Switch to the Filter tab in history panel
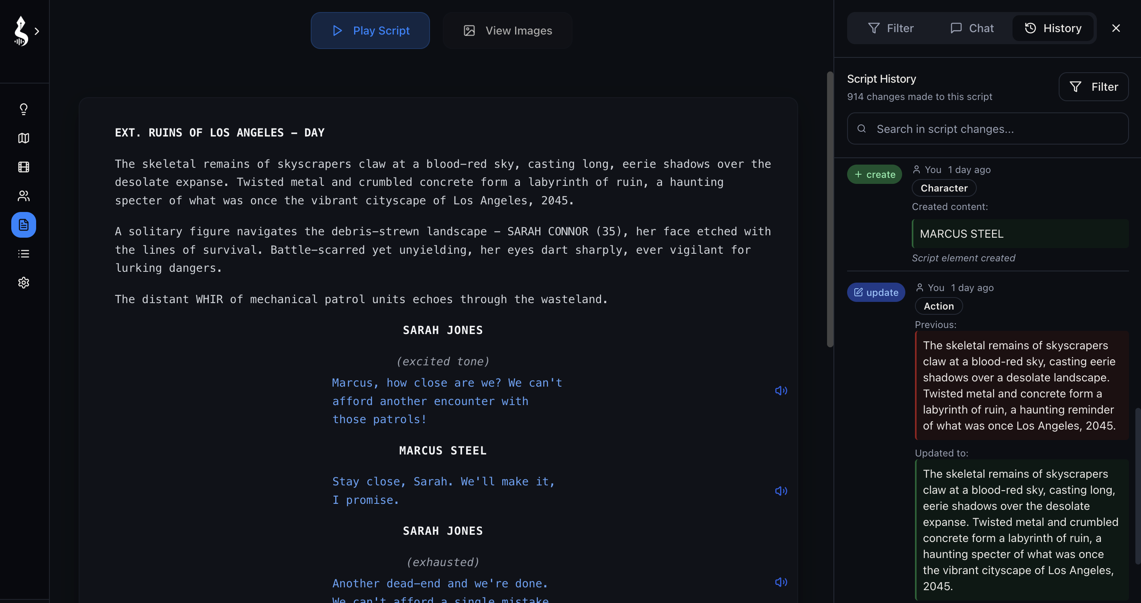Image resolution: width=1141 pixels, height=603 pixels. [x=891, y=28]
